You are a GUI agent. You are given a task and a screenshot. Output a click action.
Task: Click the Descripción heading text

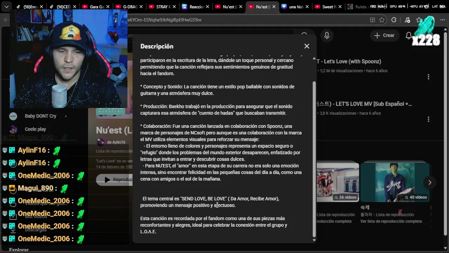click(157, 46)
